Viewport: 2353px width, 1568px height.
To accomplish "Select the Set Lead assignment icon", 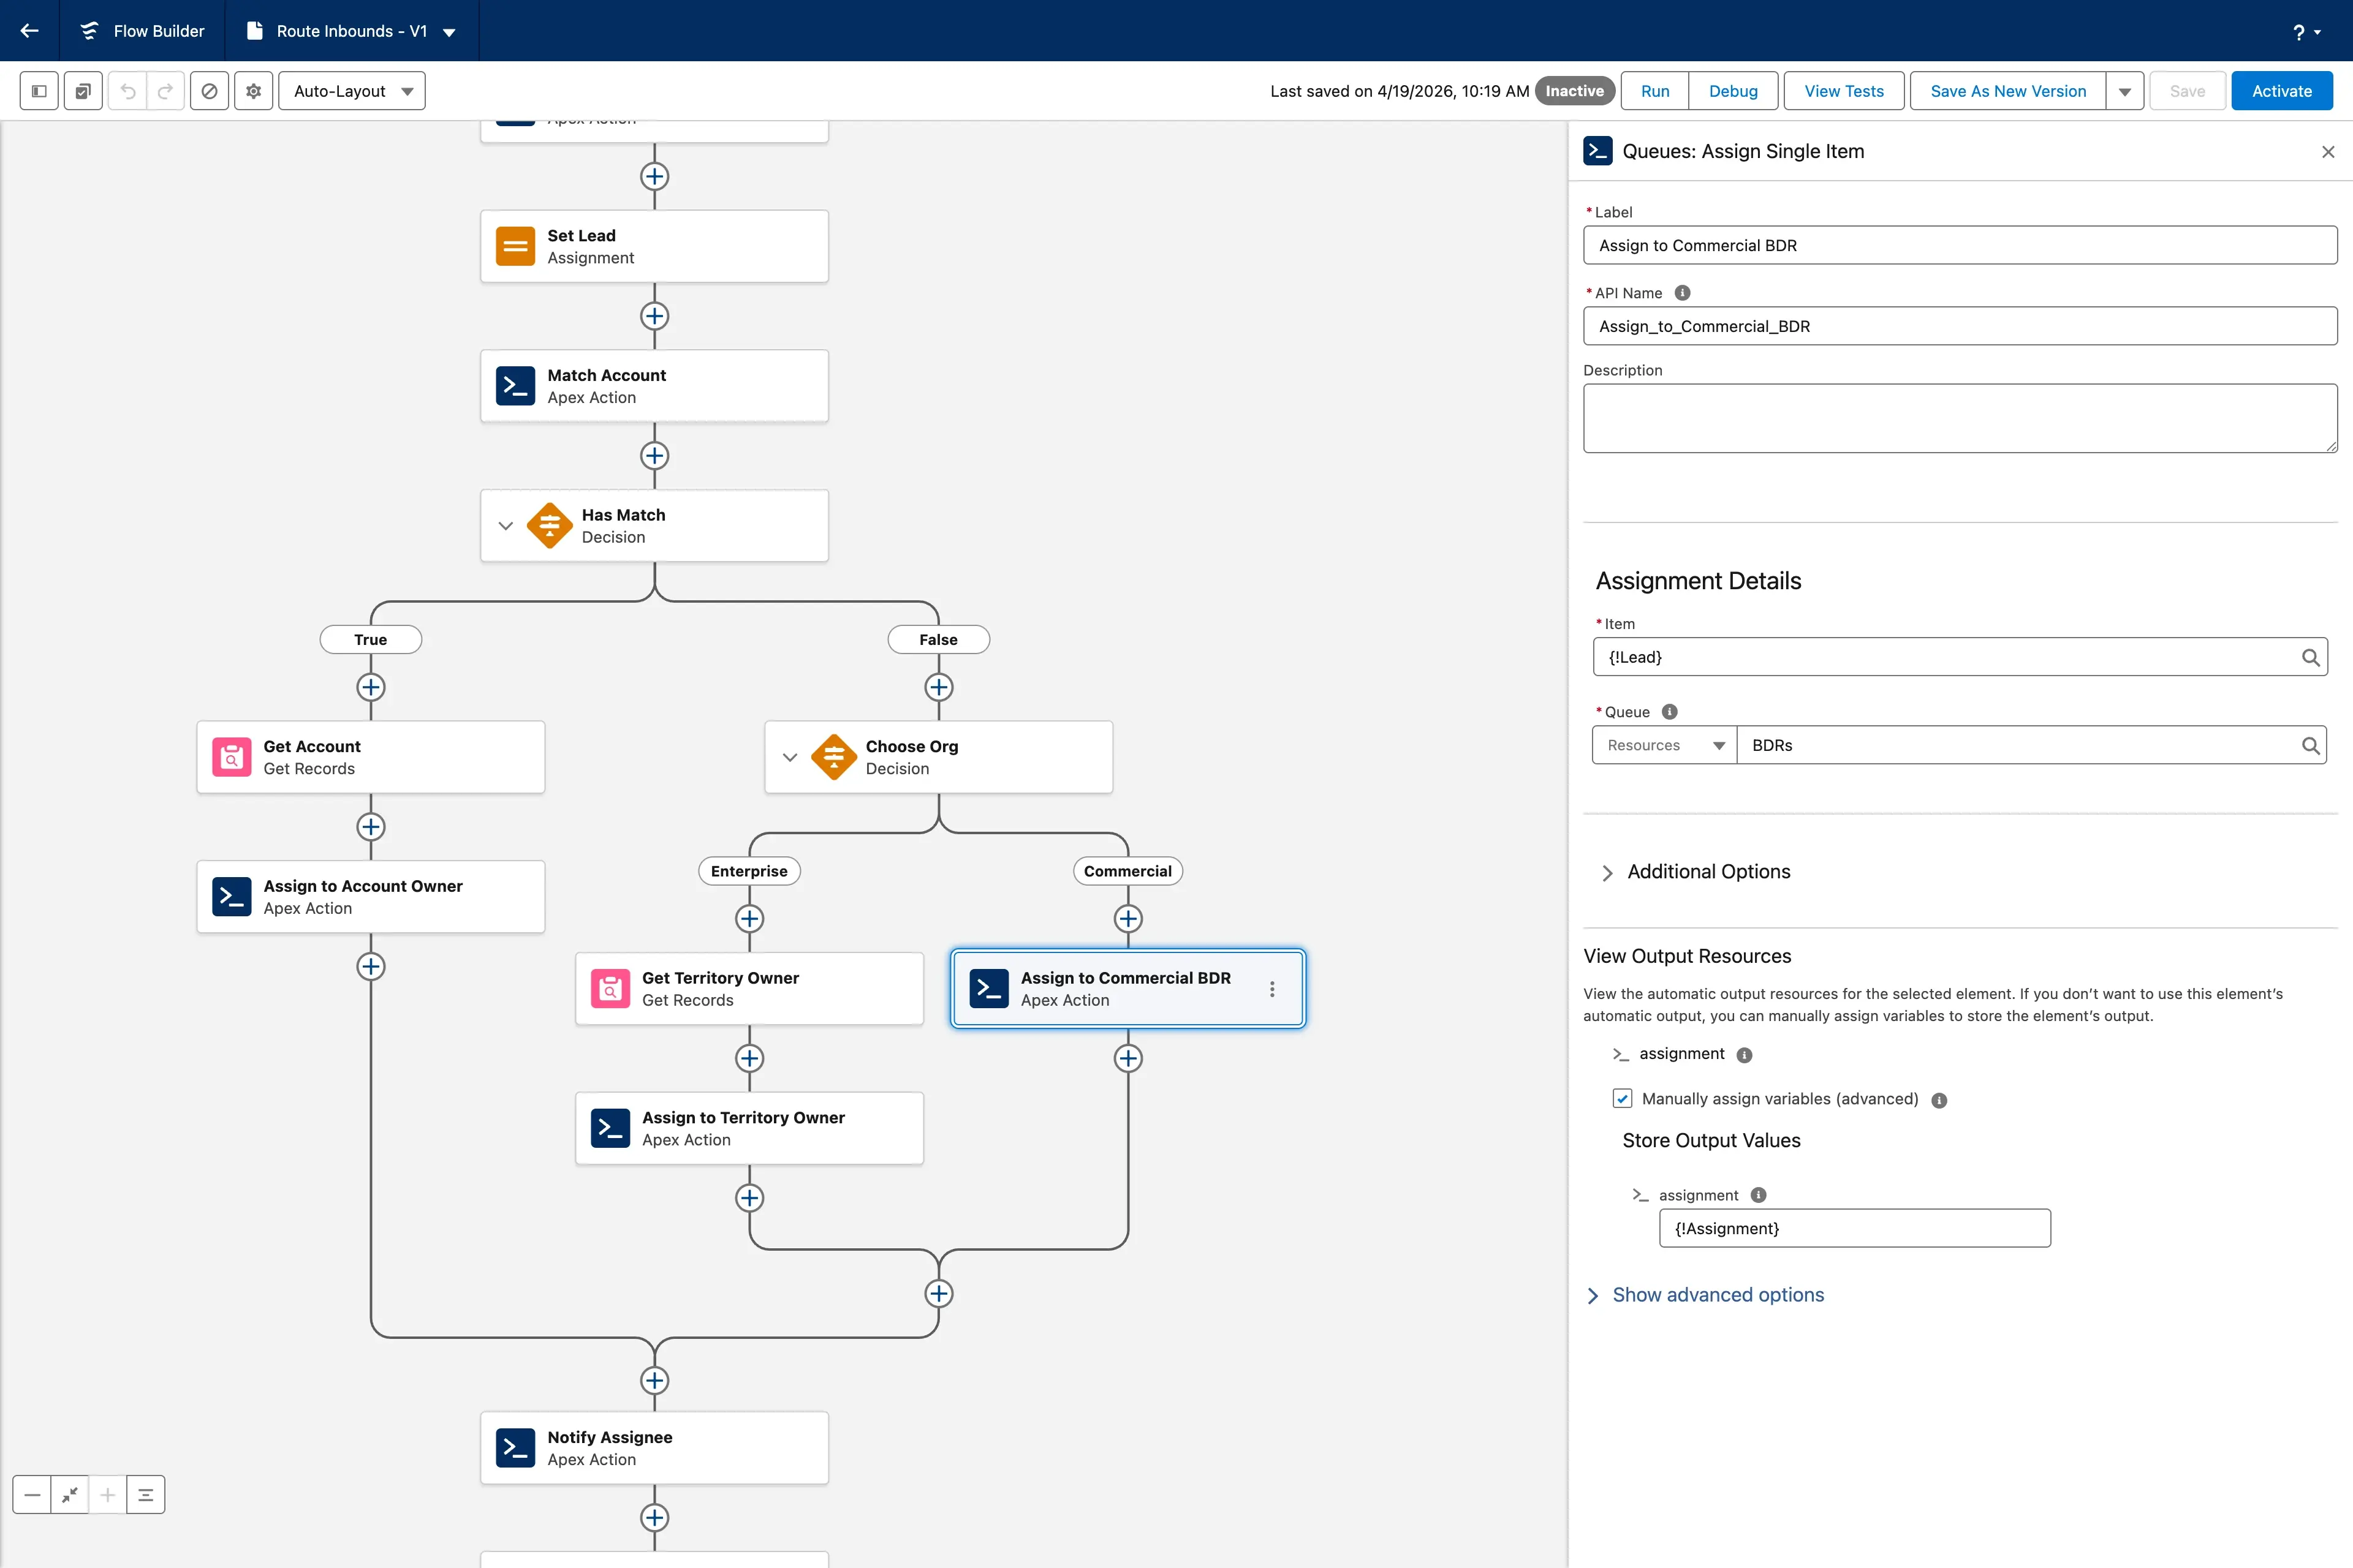I will tap(515, 246).
